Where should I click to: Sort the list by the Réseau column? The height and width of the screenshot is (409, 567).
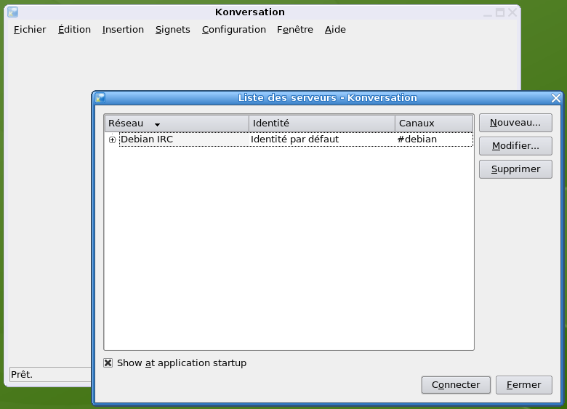click(x=177, y=123)
